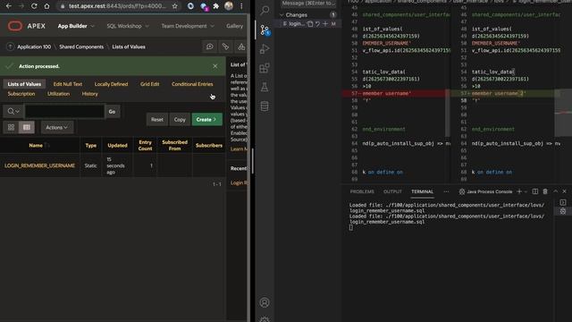Maximize terminal panel with the up chevron
The height and width of the screenshot is (322, 572).
click(555, 191)
